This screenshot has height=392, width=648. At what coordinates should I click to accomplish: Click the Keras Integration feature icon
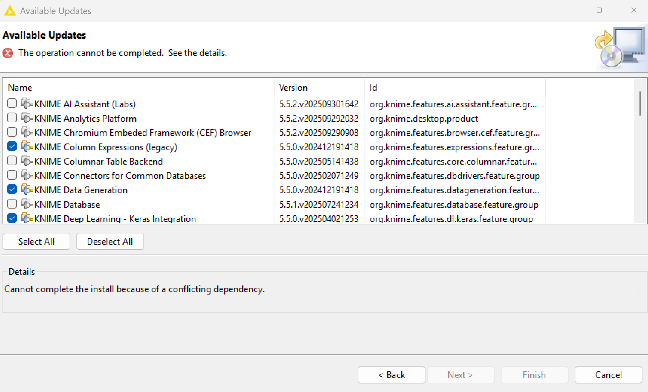(x=27, y=218)
